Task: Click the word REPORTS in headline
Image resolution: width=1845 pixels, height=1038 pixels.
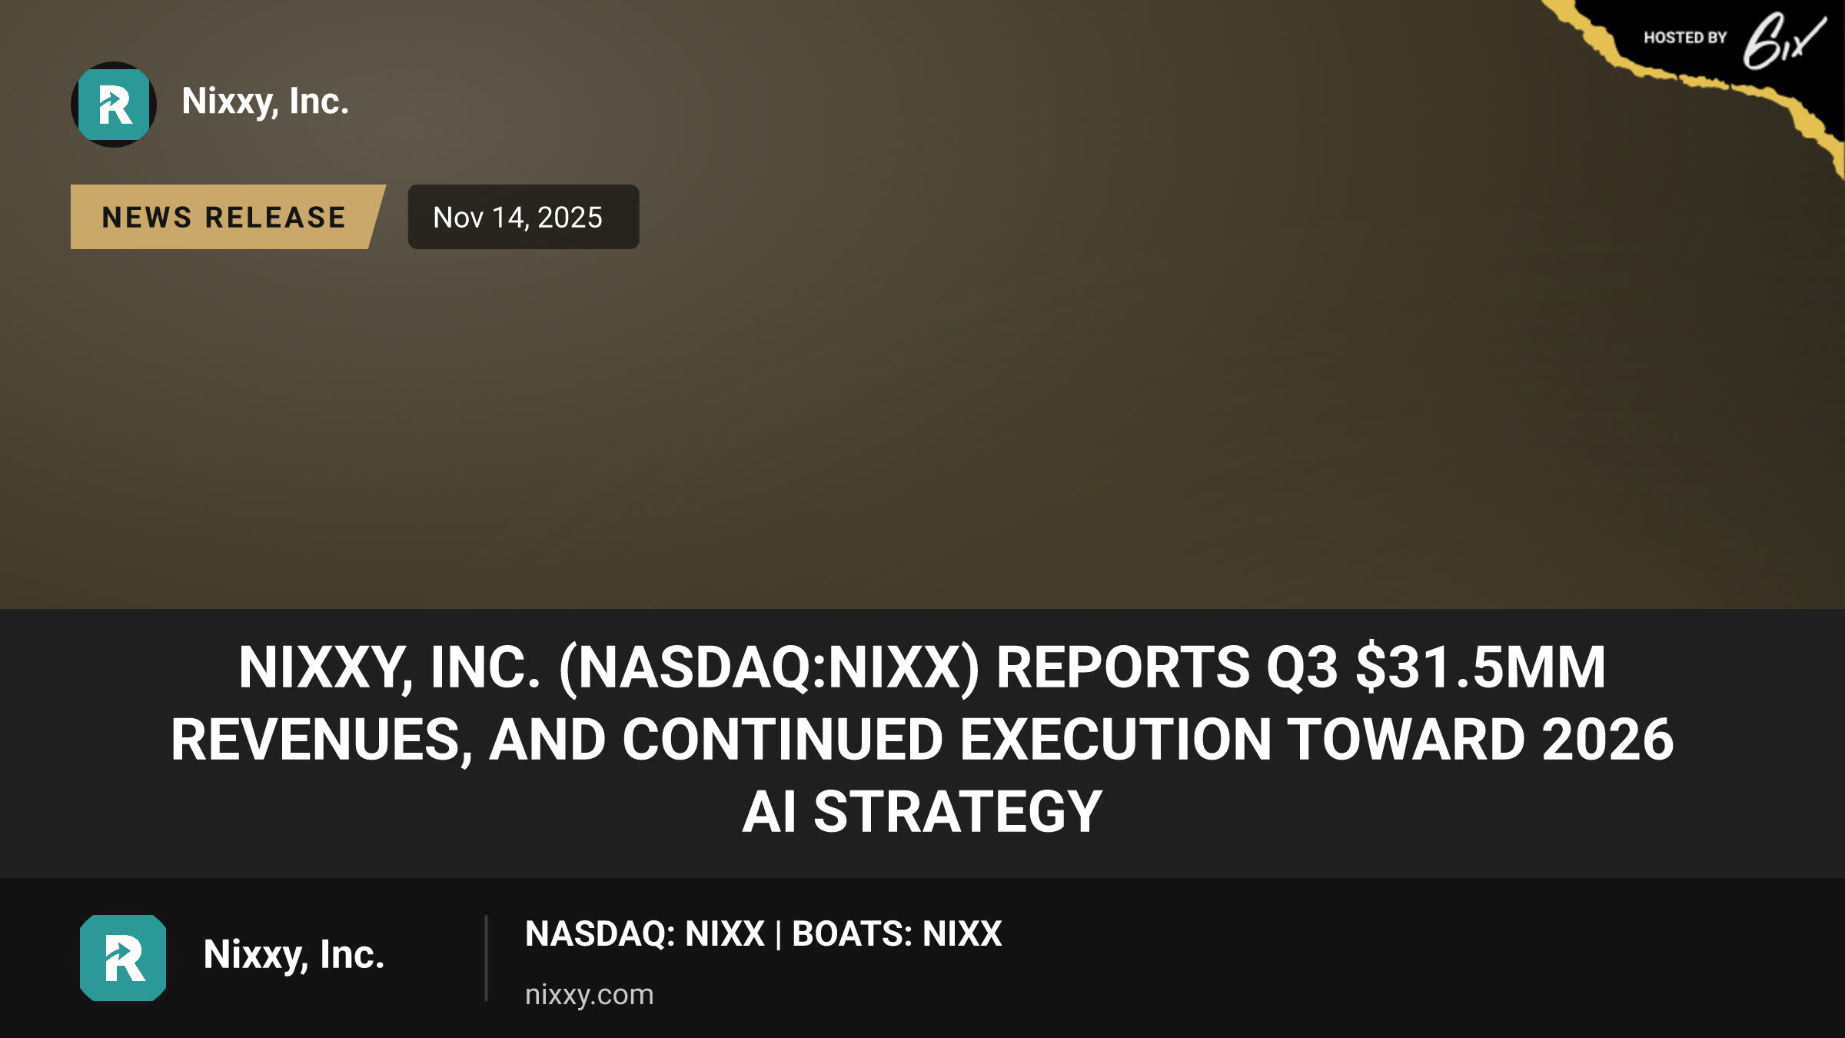Action: click(1123, 667)
